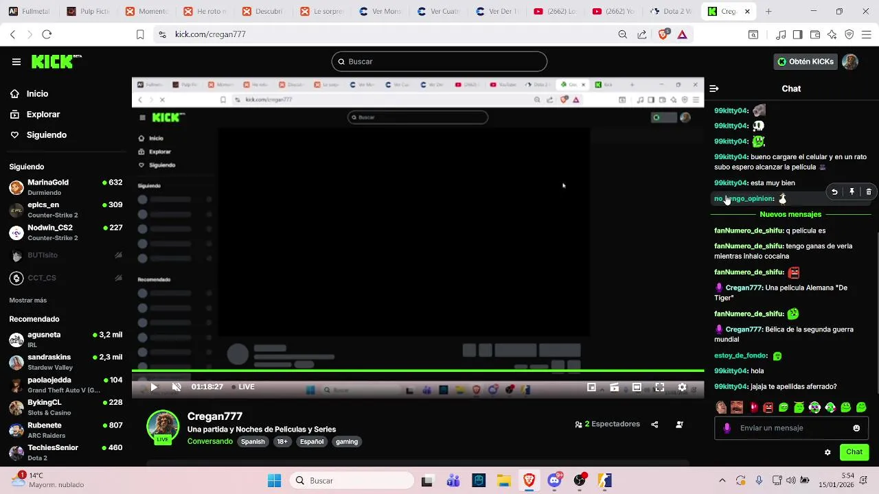Reply to no_tengo_opinion message
The width and height of the screenshot is (879, 494).
[x=834, y=192]
